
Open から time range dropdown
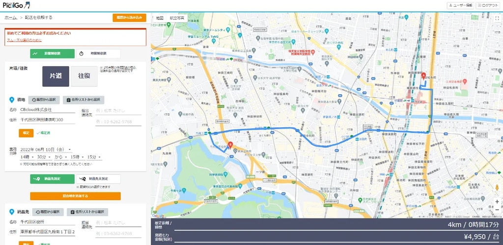coord(60,157)
